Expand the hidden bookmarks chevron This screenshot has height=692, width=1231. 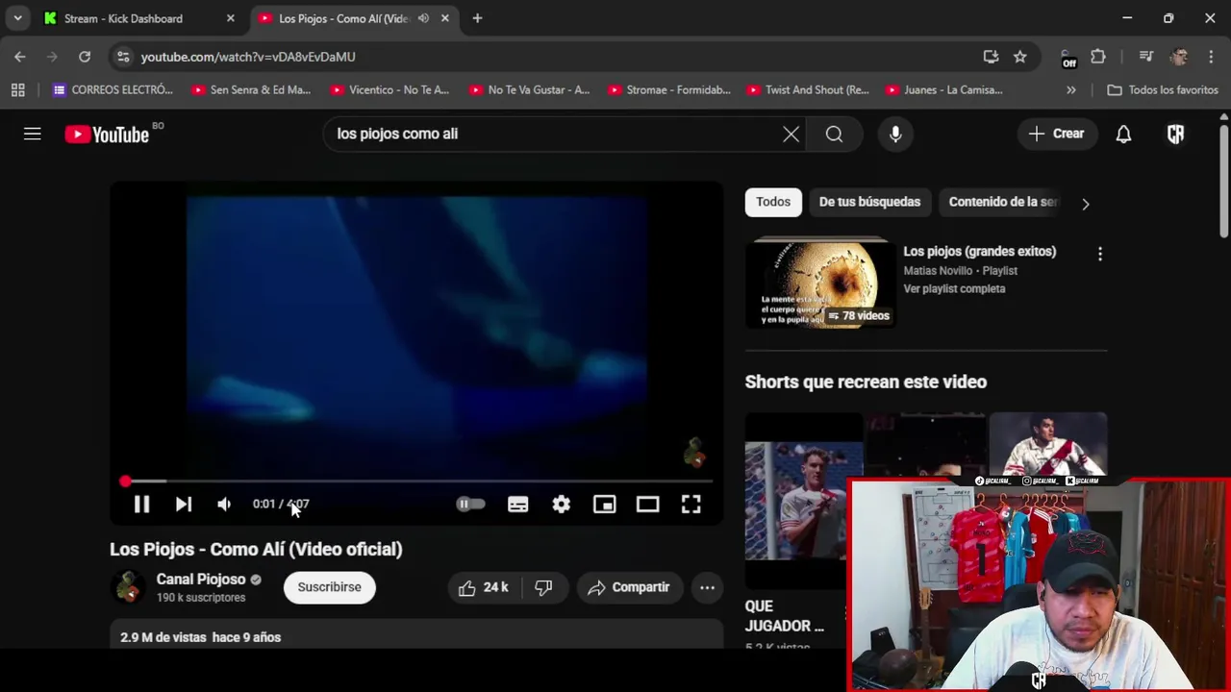[x=1071, y=90]
